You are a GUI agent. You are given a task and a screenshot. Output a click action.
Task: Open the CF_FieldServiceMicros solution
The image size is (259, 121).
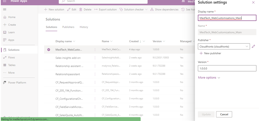(x=69, y=107)
